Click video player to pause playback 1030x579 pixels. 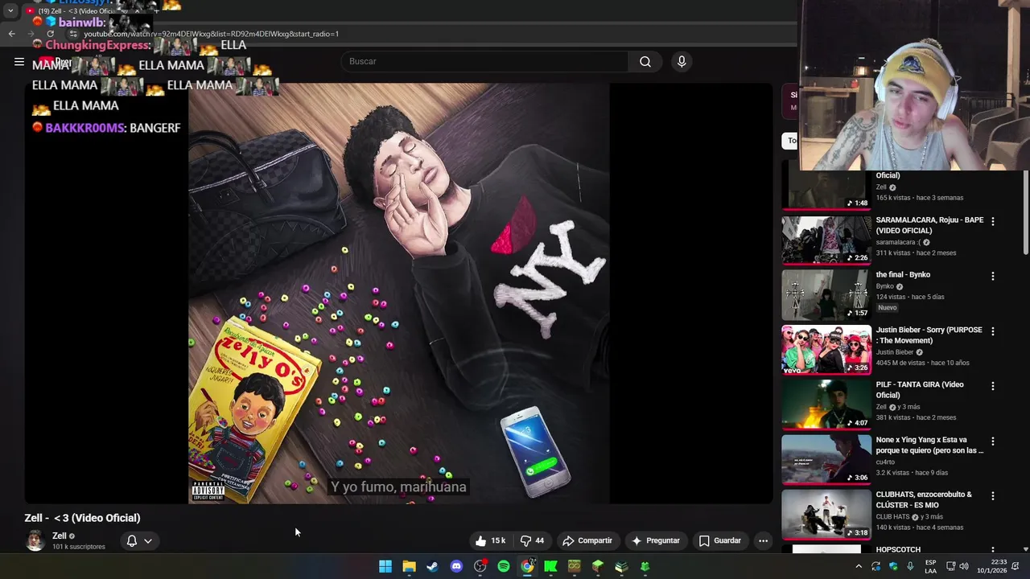[399, 294]
